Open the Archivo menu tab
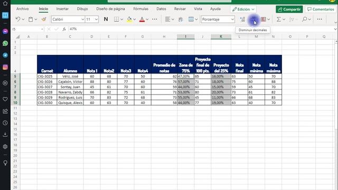This screenshot has width=338, height=190. [22, 9]
